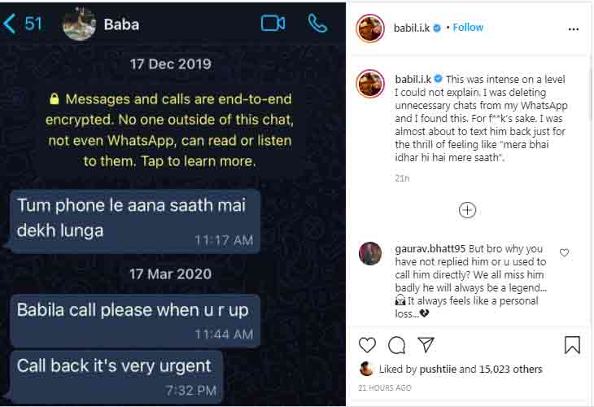
Task: Start a voice call with Baba
Action: [x=317, y=24]
